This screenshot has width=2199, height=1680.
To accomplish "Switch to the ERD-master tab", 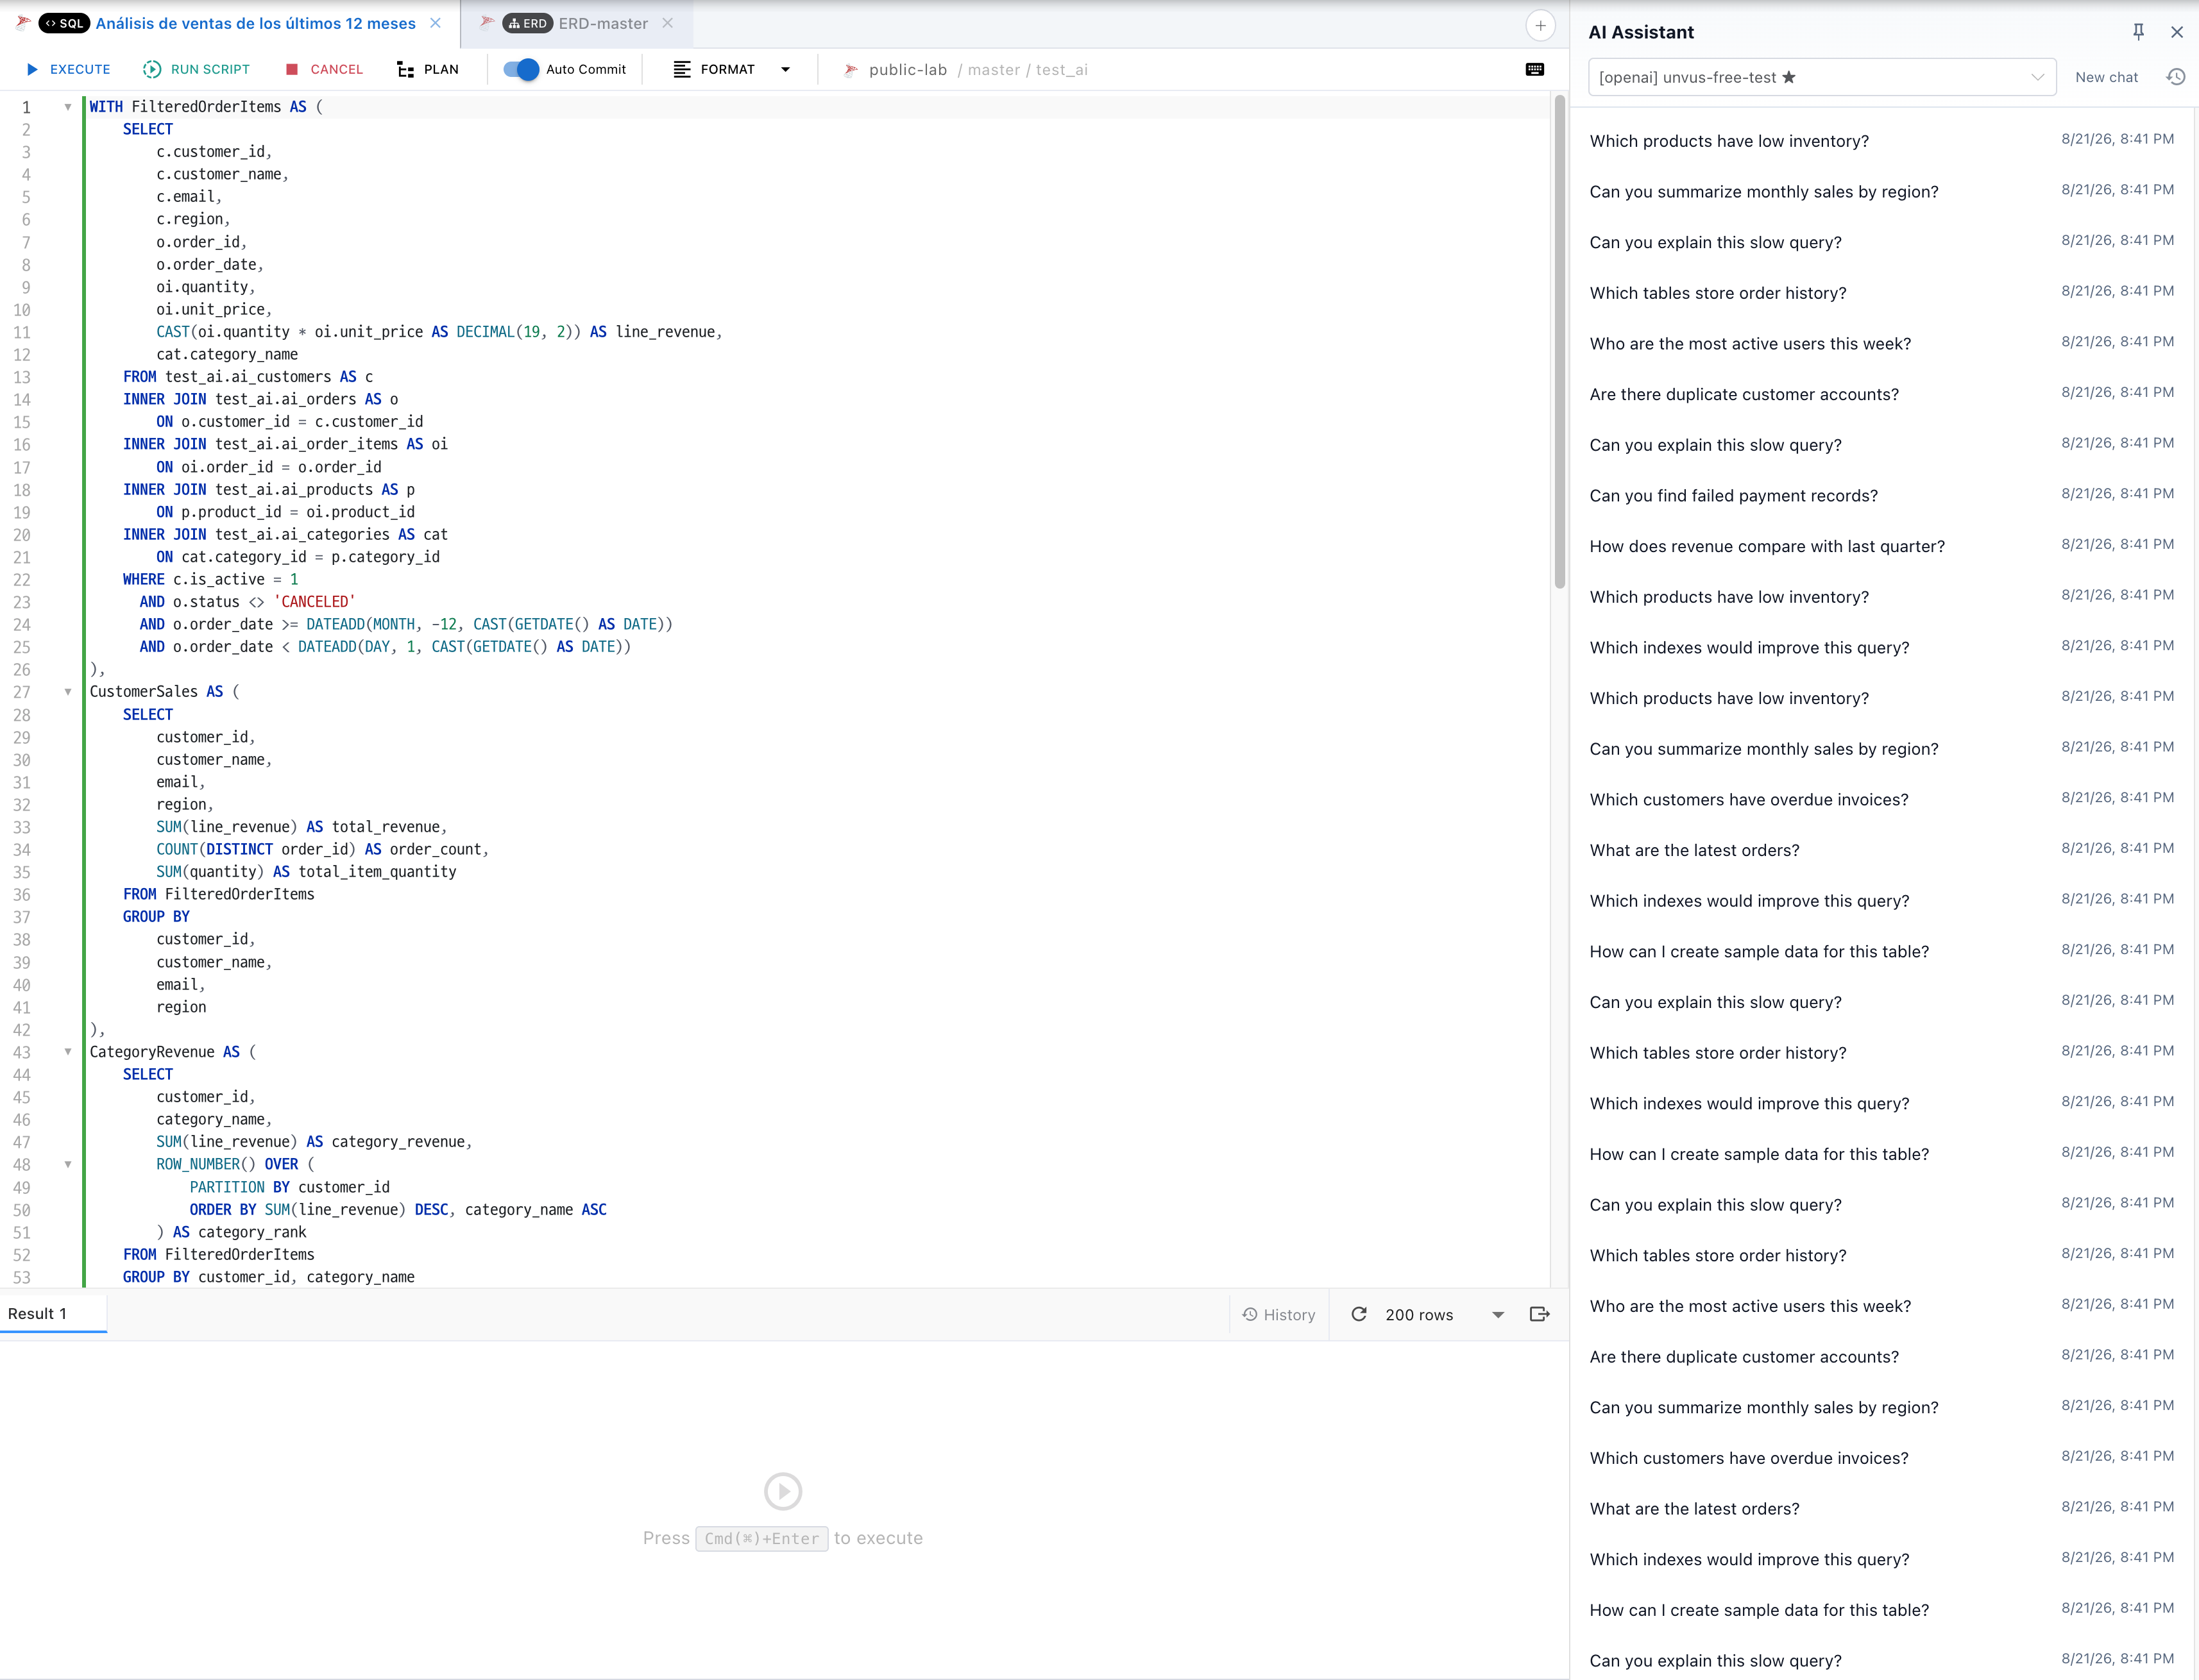I will click(x=602, y=23).
